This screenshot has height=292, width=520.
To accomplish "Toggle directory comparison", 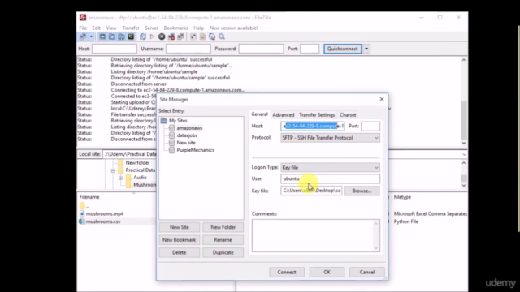I will [202, 36].
